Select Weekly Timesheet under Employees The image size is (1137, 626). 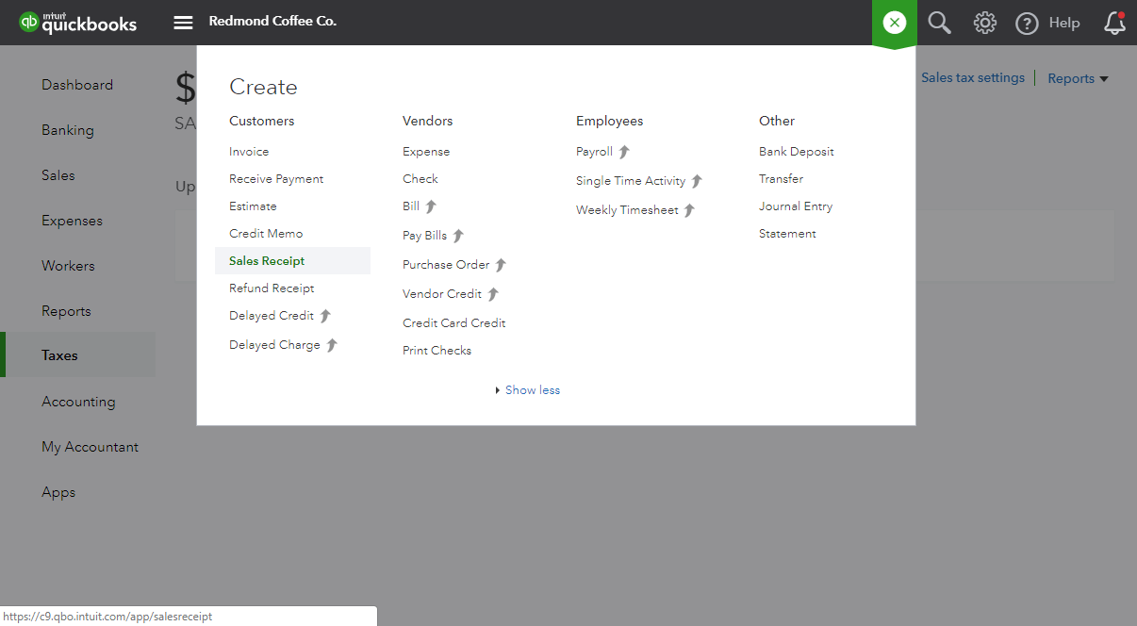pos(627,210)
